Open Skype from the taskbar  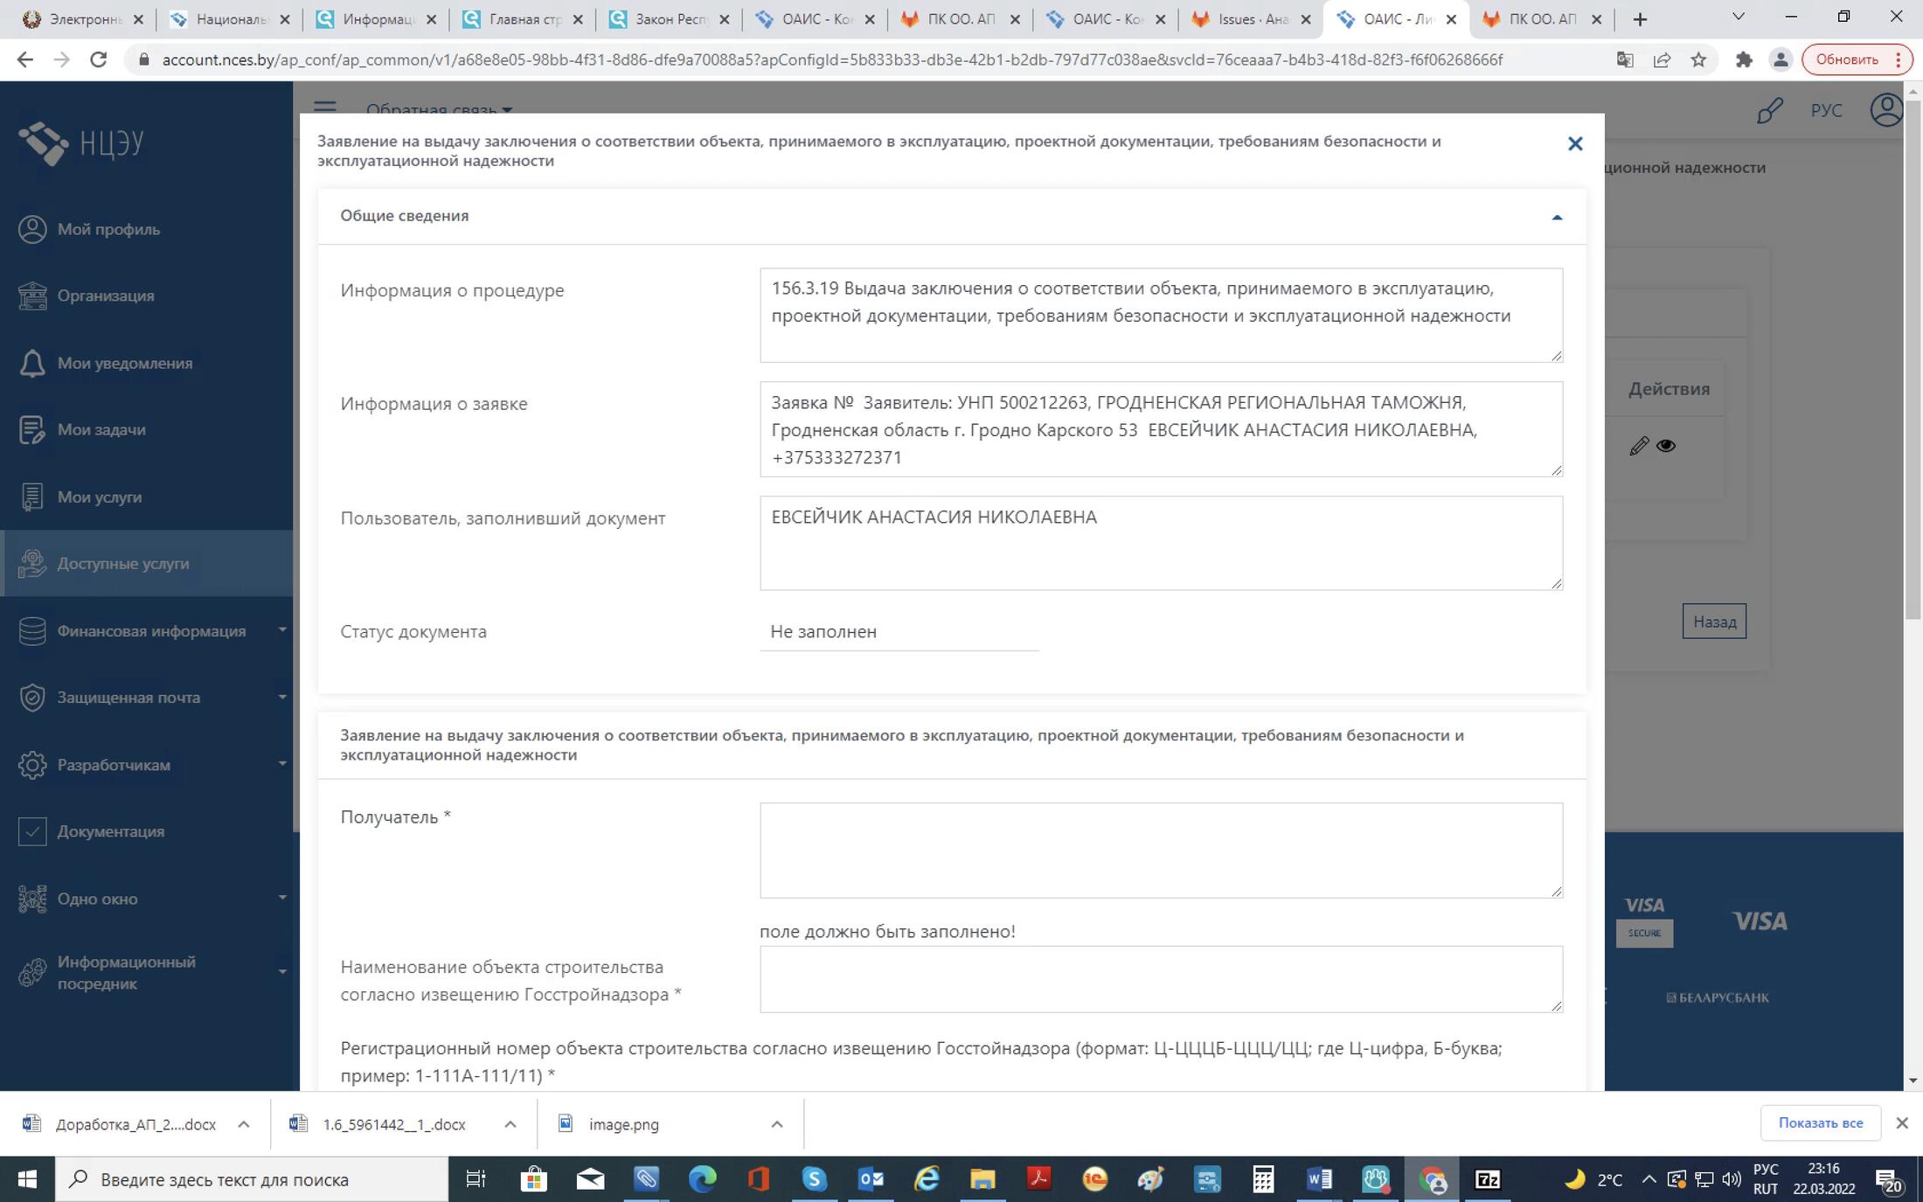pos(814,1179)
